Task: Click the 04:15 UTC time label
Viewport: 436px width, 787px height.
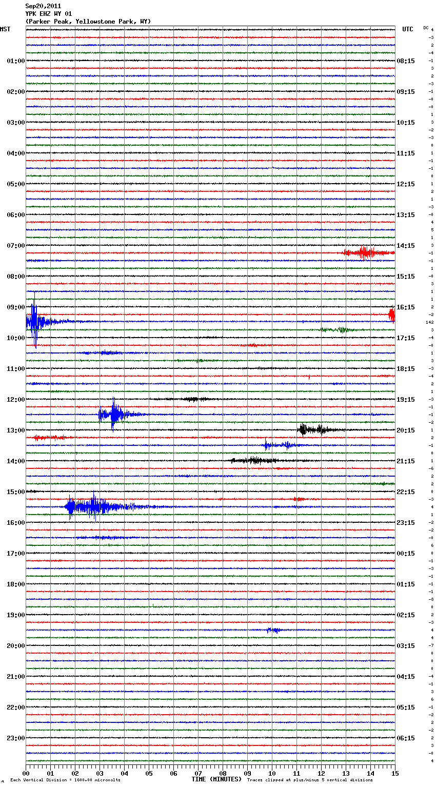Action: 406,677
